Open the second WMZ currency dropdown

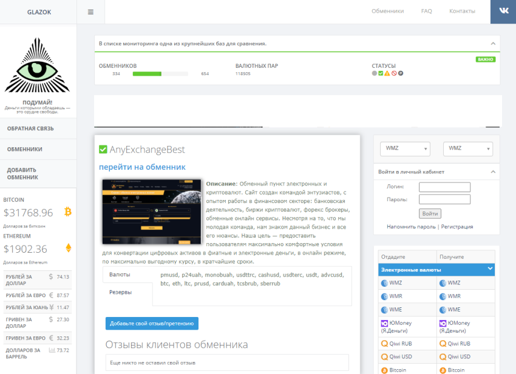click(x=468, y=149)
